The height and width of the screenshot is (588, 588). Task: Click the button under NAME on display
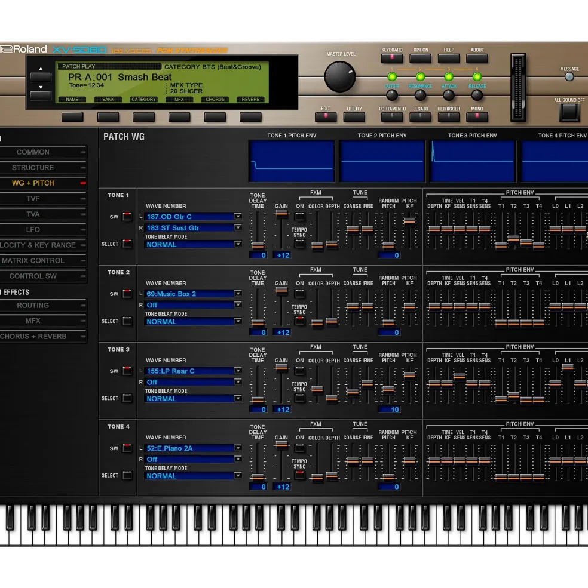coord(72,118)
